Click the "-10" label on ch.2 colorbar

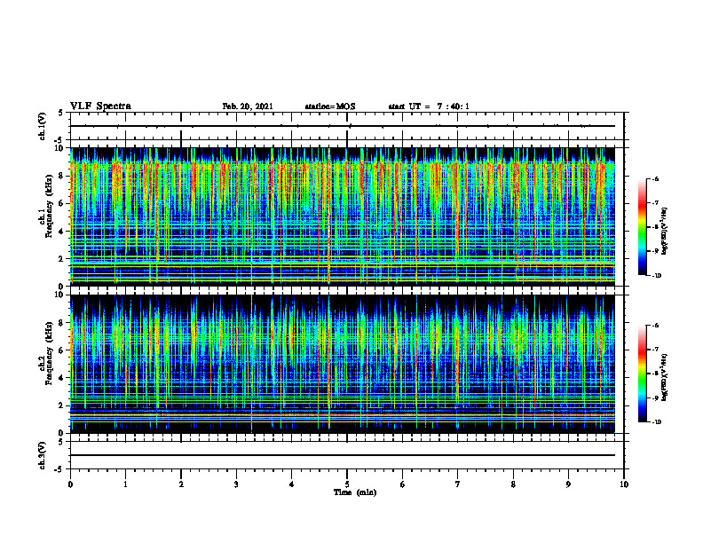(656, 422)
